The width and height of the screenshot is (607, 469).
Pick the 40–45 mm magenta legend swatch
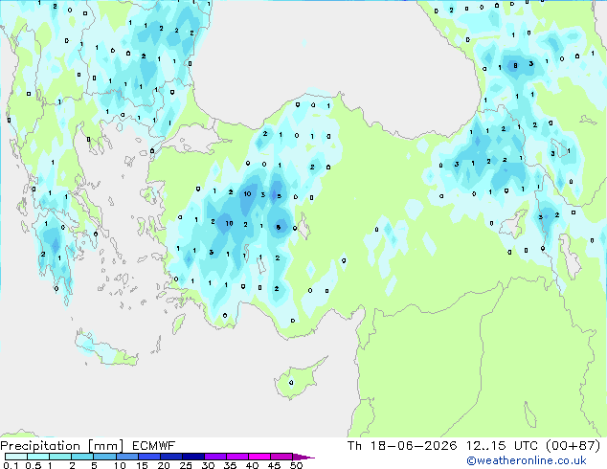pyautogui.click(x=259, y=457)
